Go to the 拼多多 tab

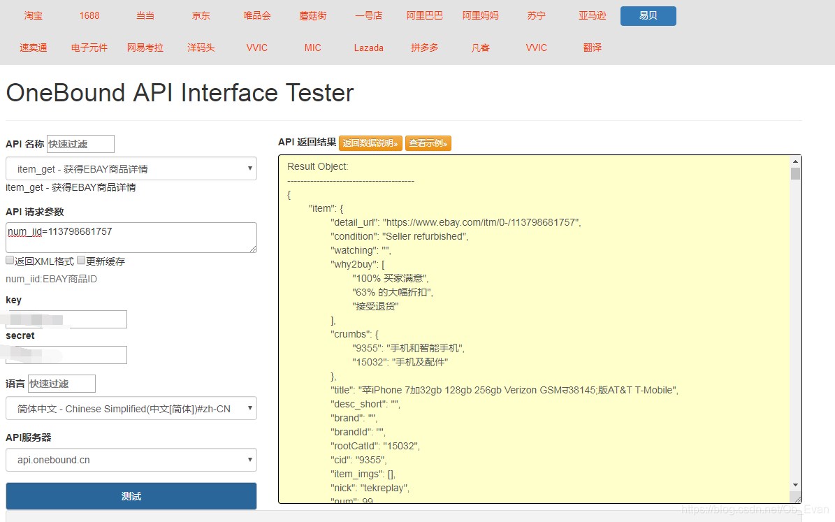(424, 48)
